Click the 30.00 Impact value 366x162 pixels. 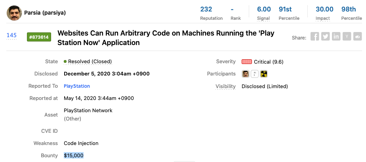324,9
